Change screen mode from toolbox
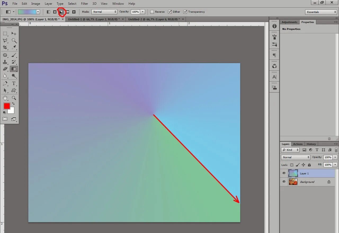339x233 pixels. coord(14,119)
